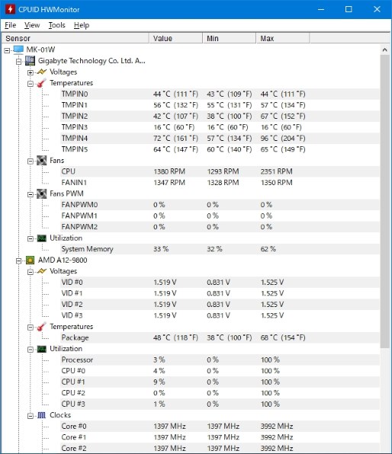Open the View menu

click(x=32, y=25)
